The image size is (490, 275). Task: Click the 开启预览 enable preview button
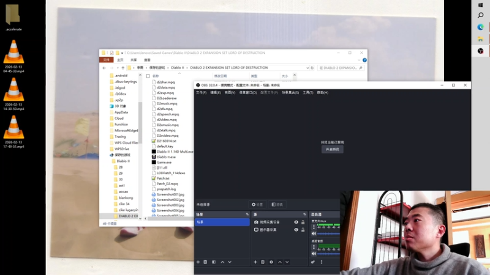332,149
